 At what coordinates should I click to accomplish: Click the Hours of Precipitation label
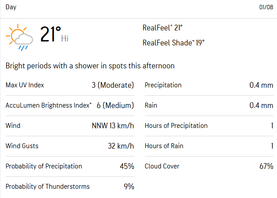176,126
